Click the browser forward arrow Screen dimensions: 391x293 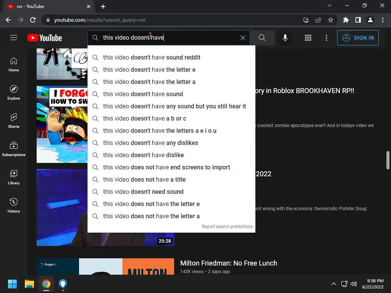pyautogui.click(x=21, y=20)
